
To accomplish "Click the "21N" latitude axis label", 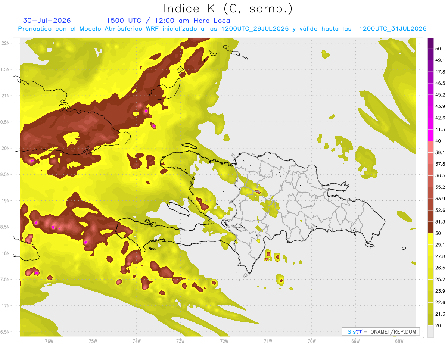I will tap(6, 96).
